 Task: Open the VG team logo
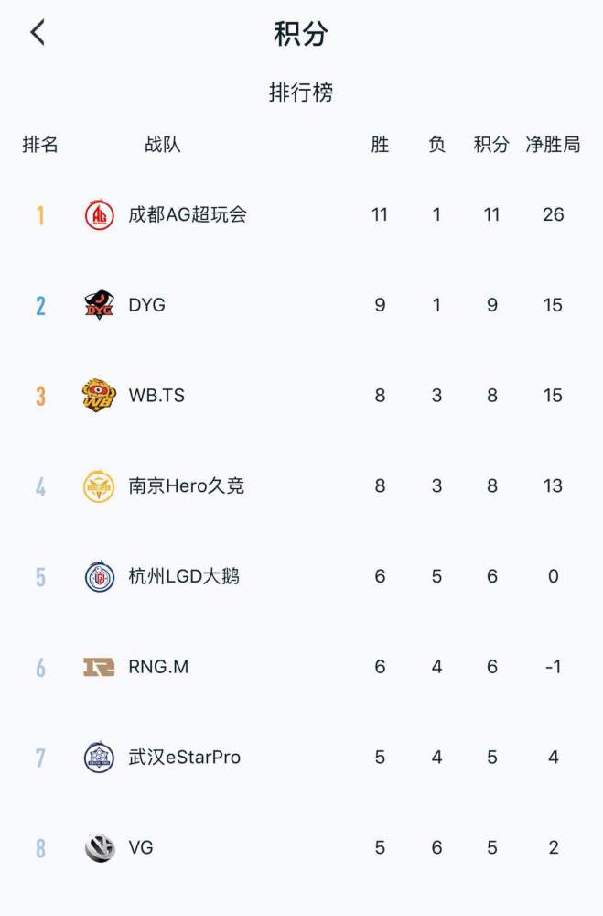[x=100, y=847]
